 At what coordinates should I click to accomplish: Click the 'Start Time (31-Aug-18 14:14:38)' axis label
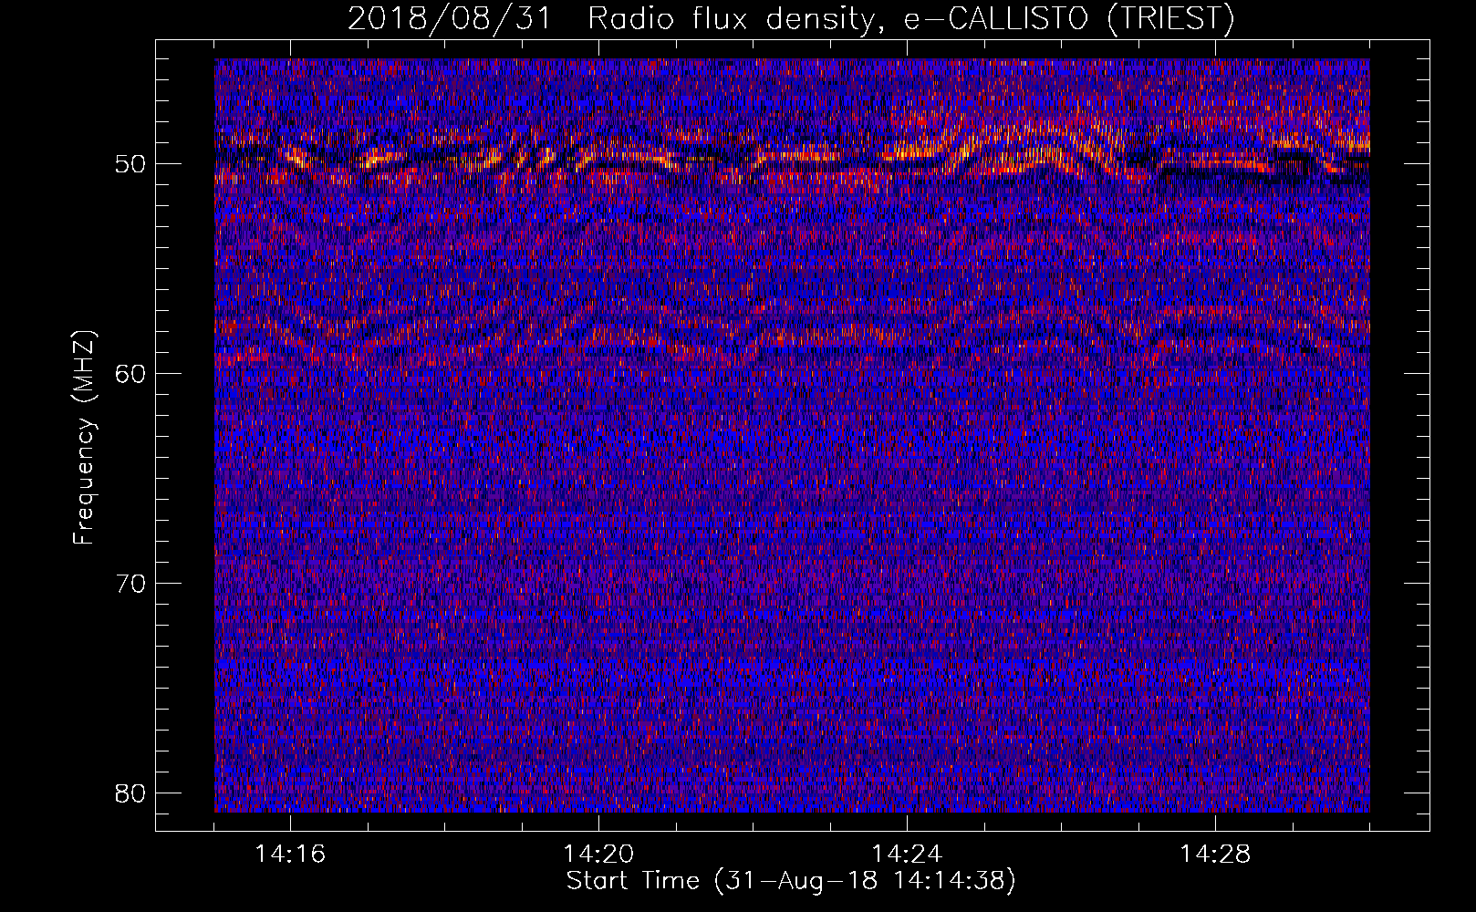[x=791, y=881]
